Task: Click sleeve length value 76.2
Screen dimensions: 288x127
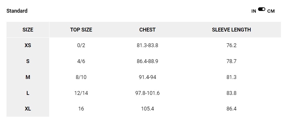Action: pos(231,46)
